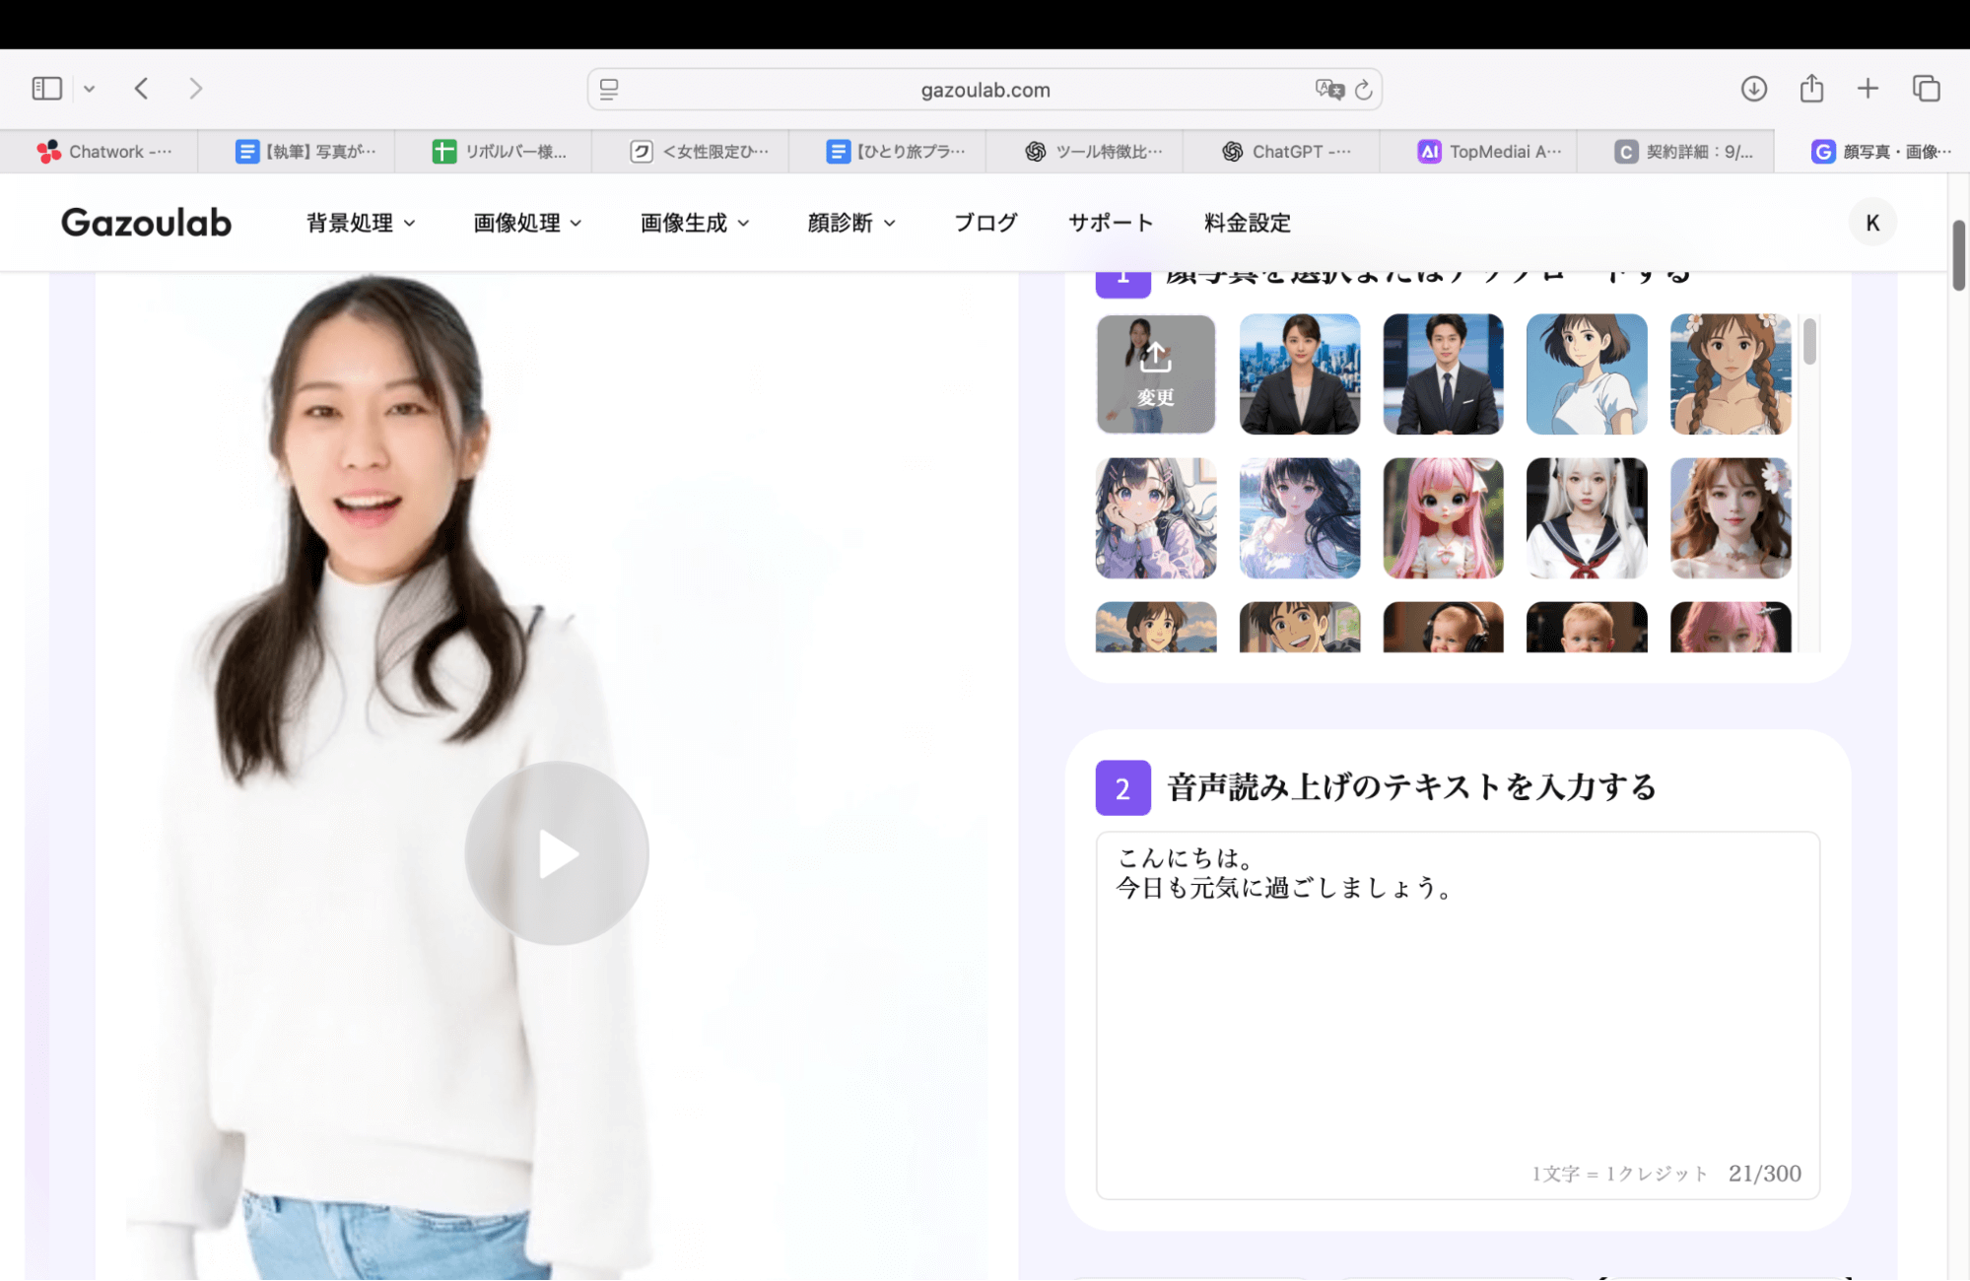1970x1281 pixels.
Task: Click the reload icon in the address bar
Action: point(1363,89)
